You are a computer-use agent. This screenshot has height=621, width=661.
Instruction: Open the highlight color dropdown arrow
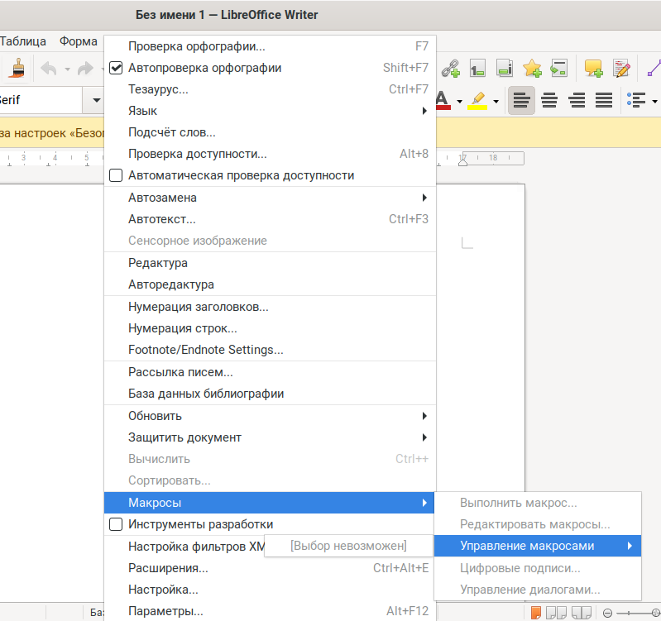pos(496,101)
